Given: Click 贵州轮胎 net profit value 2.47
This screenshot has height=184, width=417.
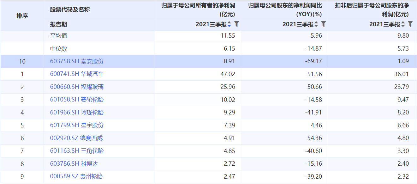Looking at the screenshot, I should (229, 176).
